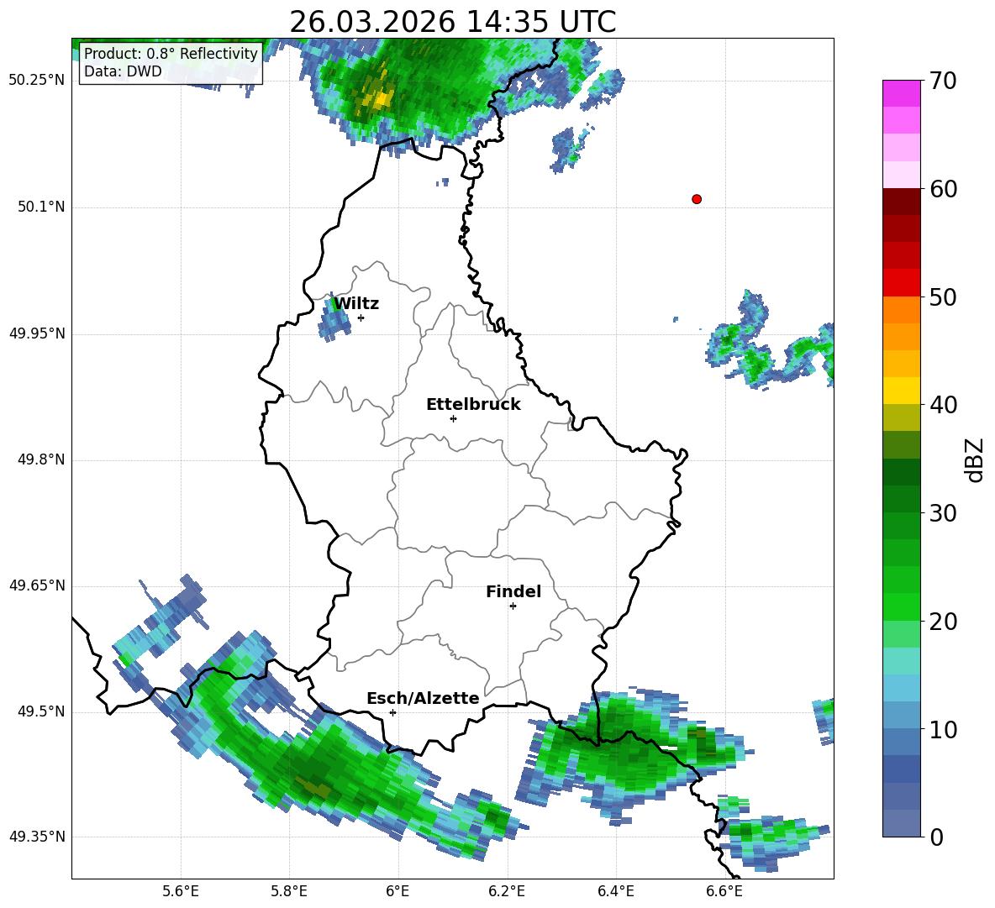Viewport: 995px width, 908px height.
Task: Click the 6.6°E longitude label
Action: coord(724,892)
